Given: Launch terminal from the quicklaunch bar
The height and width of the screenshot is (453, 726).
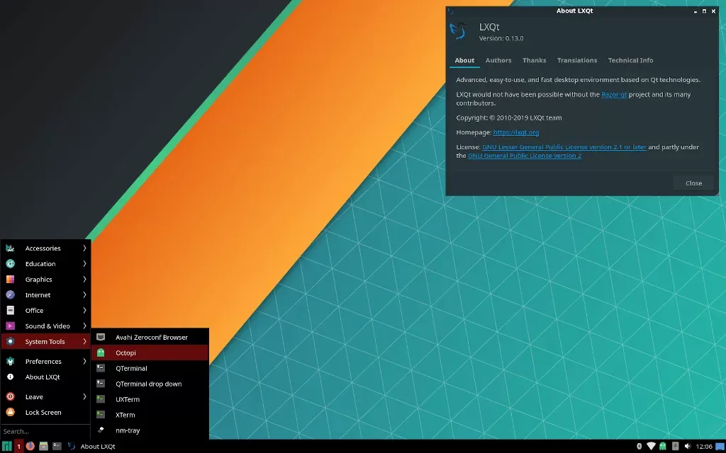Looking at the screenshot, I should 57,446.
